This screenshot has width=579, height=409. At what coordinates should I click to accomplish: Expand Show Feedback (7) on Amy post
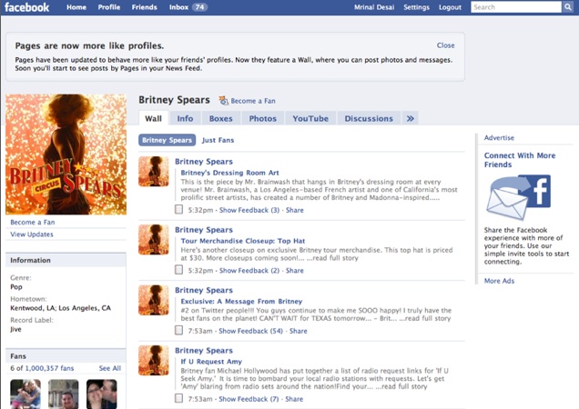244,399
